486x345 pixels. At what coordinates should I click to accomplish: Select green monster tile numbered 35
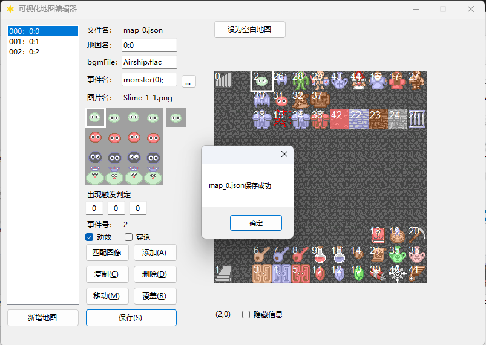pyautogui.click(x=398, y=254)
